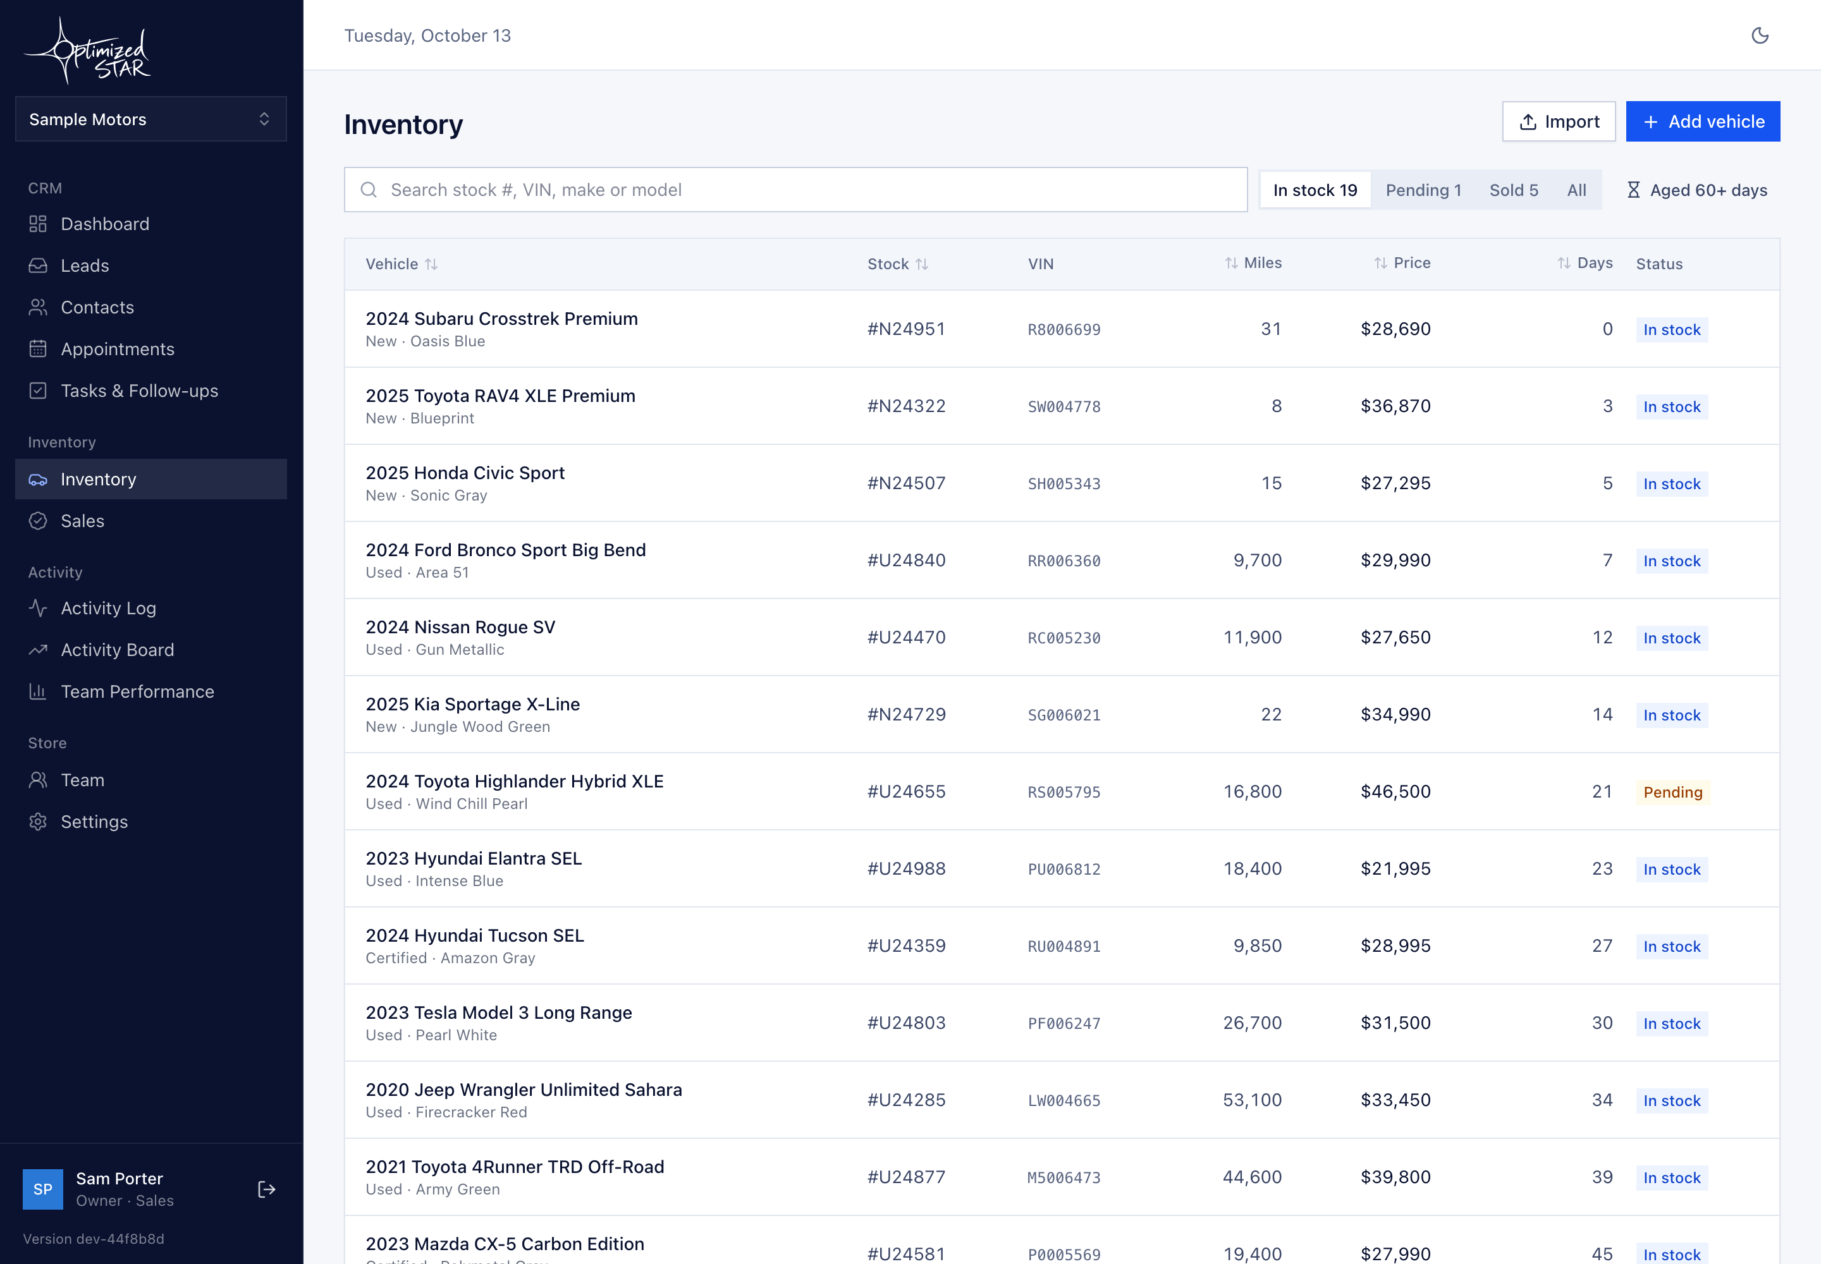Viewport: 1821px width, 1264px height.
Task: Open Settings in the sidebar
Action: [x=150, y=821]
